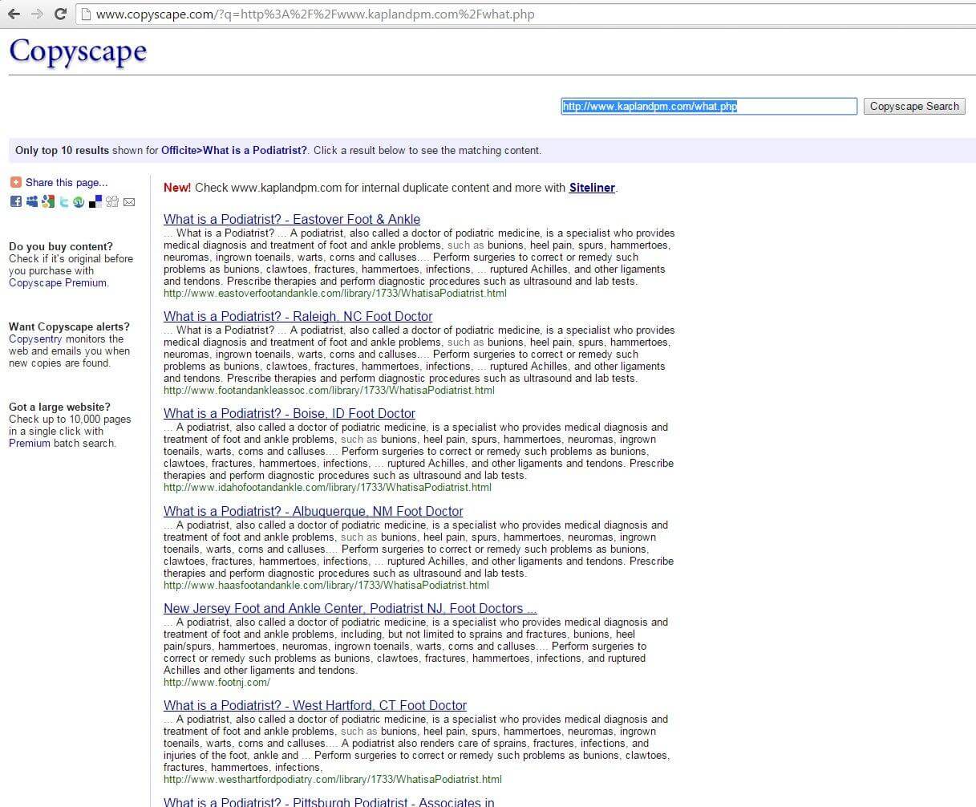This screenshot has width=976, height=807.
Task: Go back with browser back arrow
Action: click(14, 14)
